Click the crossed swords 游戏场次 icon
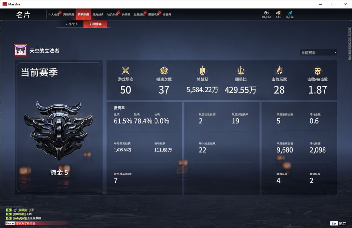352x228 pixels. [x=125, y=71]
